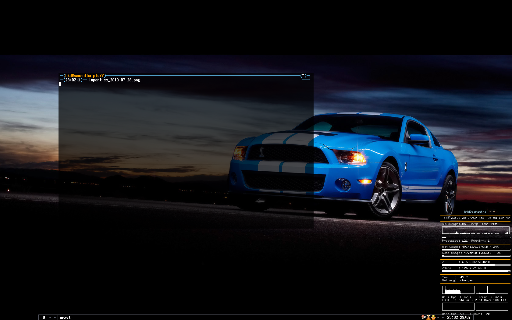Click workspace number 6 in the panel
Image resolution: width=512 pixels, height=320 pixels.
tap(44, 317)
